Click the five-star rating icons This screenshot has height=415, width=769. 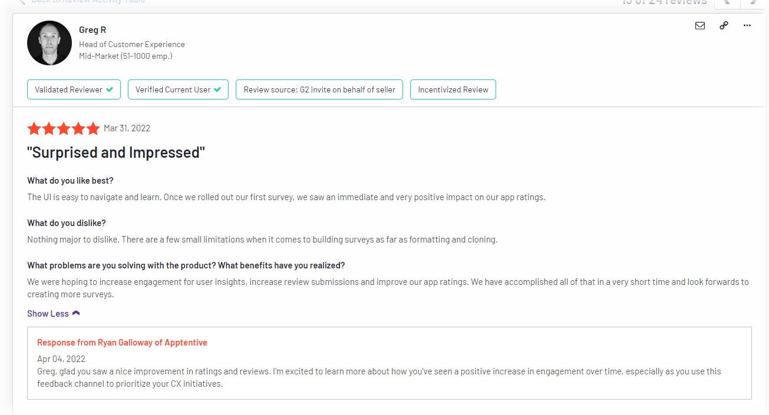(x=64, y=128)
